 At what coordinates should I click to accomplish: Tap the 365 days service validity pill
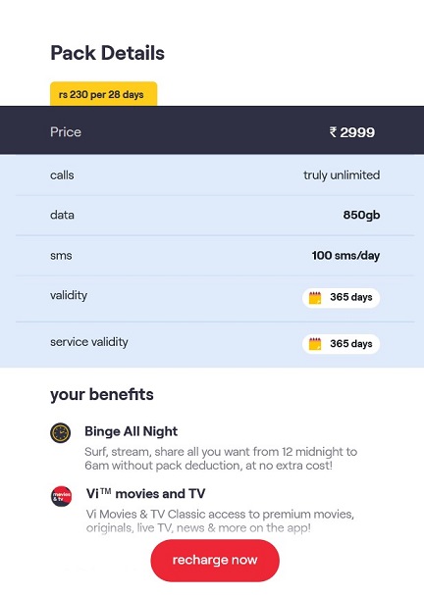tap(342, 344)
